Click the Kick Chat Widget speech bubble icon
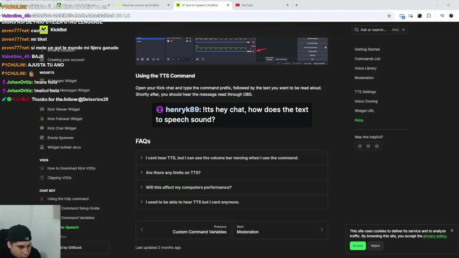This screenshot has width=459, height=258. pyautogui.click(x=42, y=128)
